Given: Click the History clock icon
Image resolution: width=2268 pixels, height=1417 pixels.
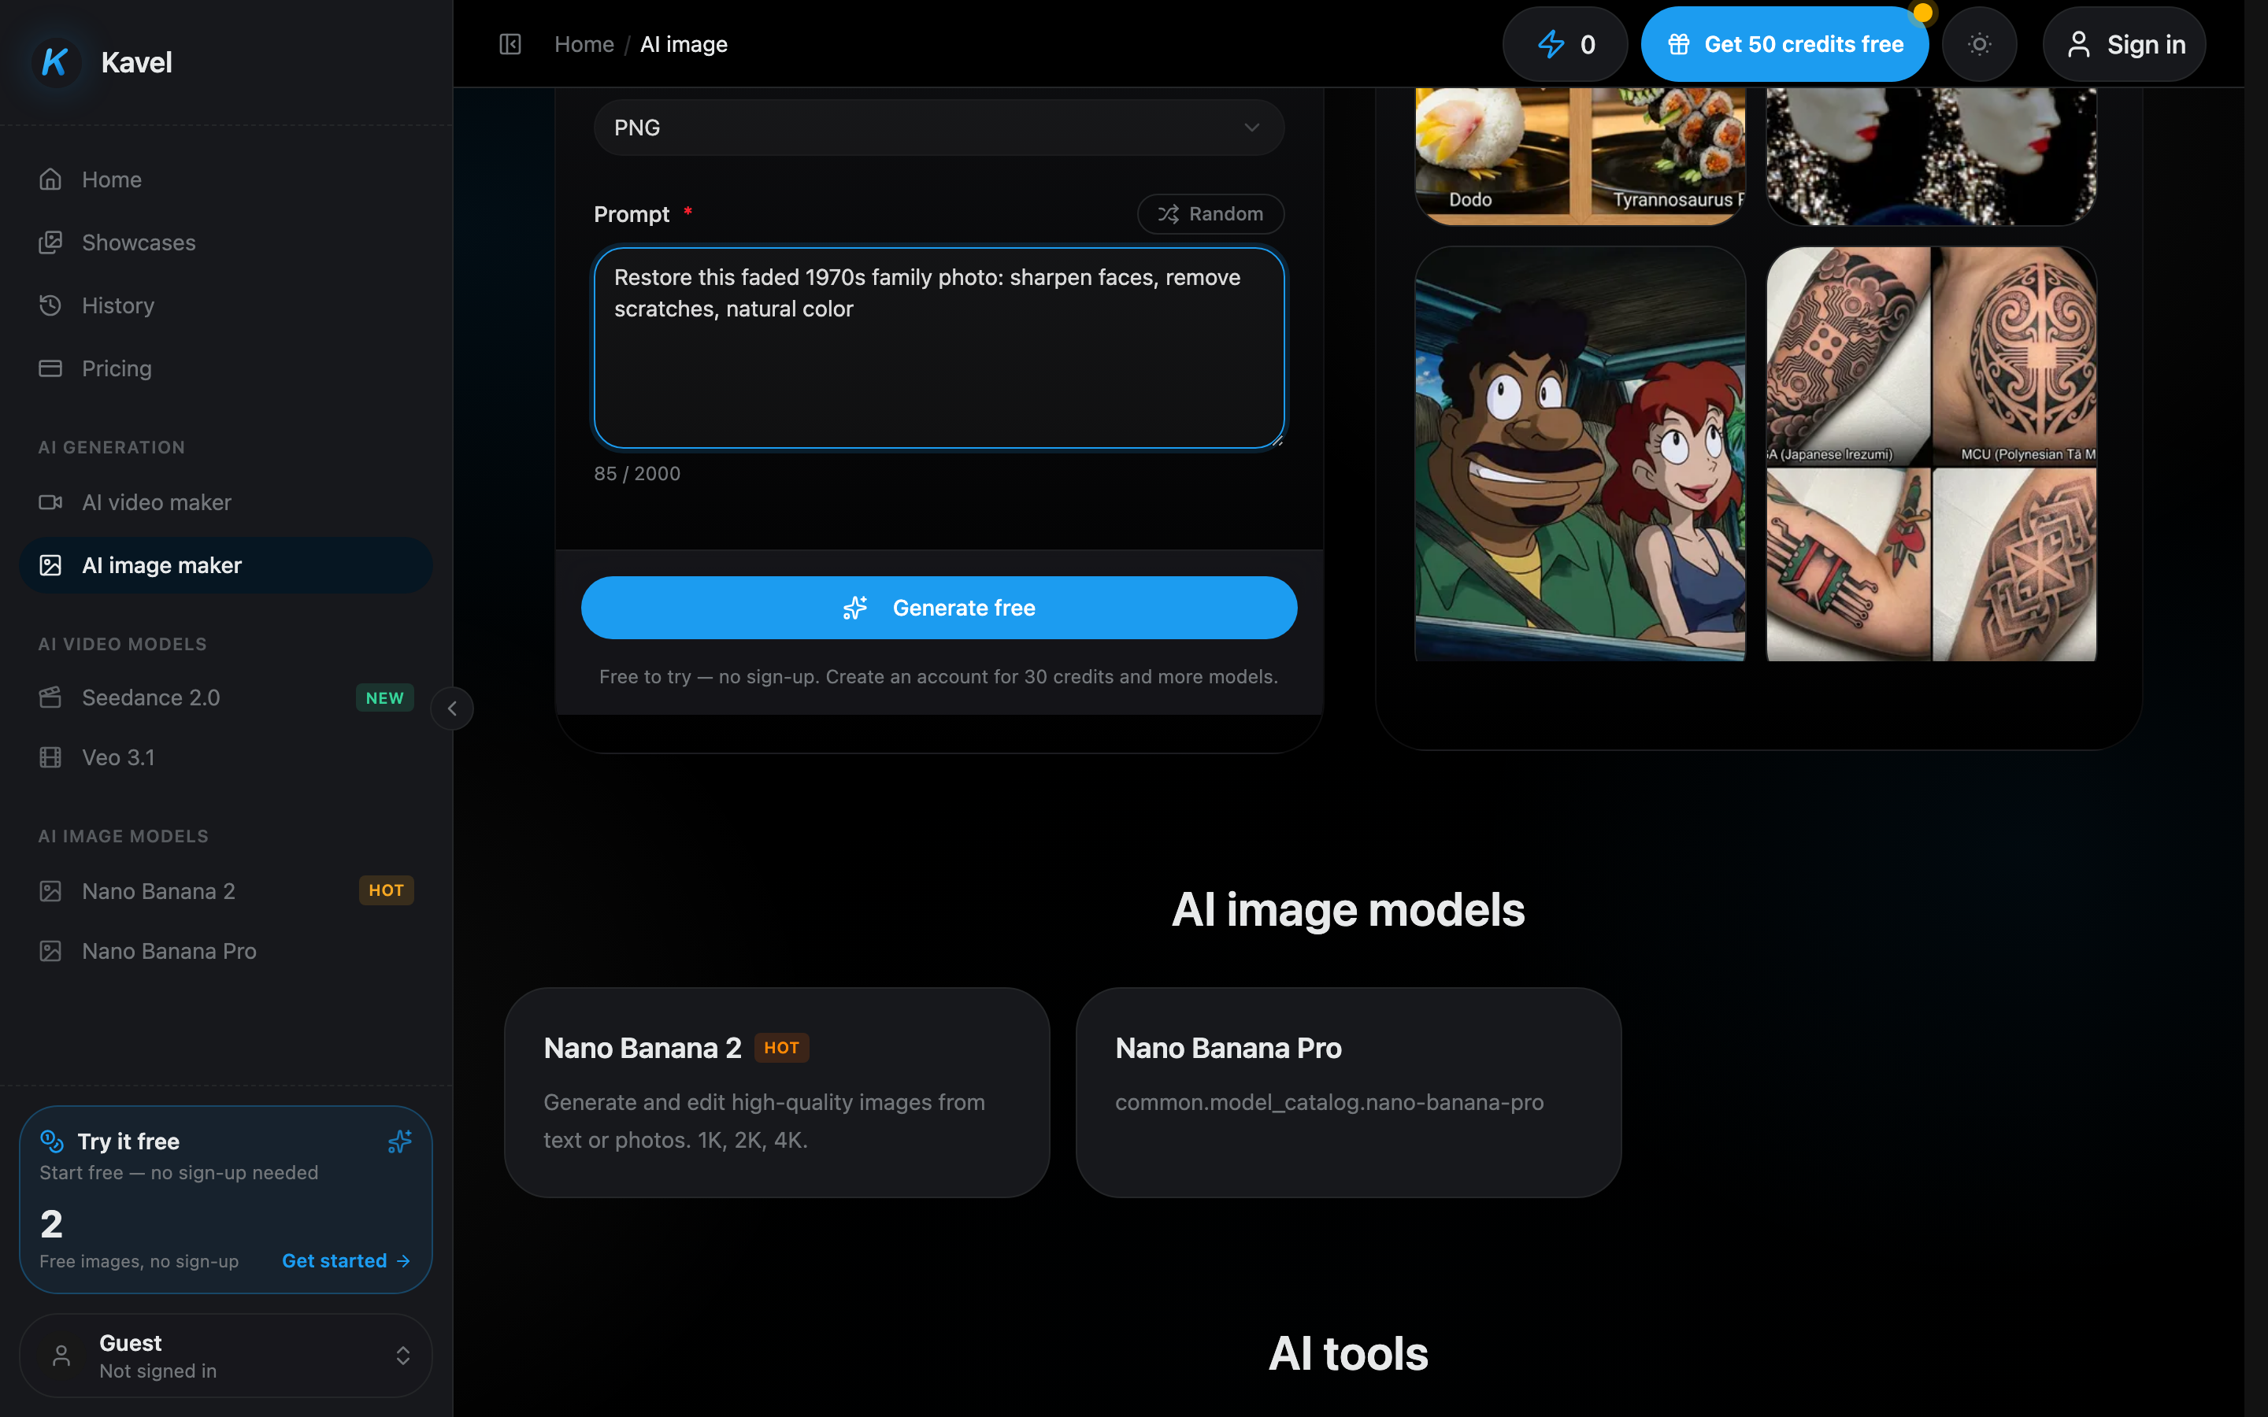Looking at the screenshot, I should coord(50,305).
